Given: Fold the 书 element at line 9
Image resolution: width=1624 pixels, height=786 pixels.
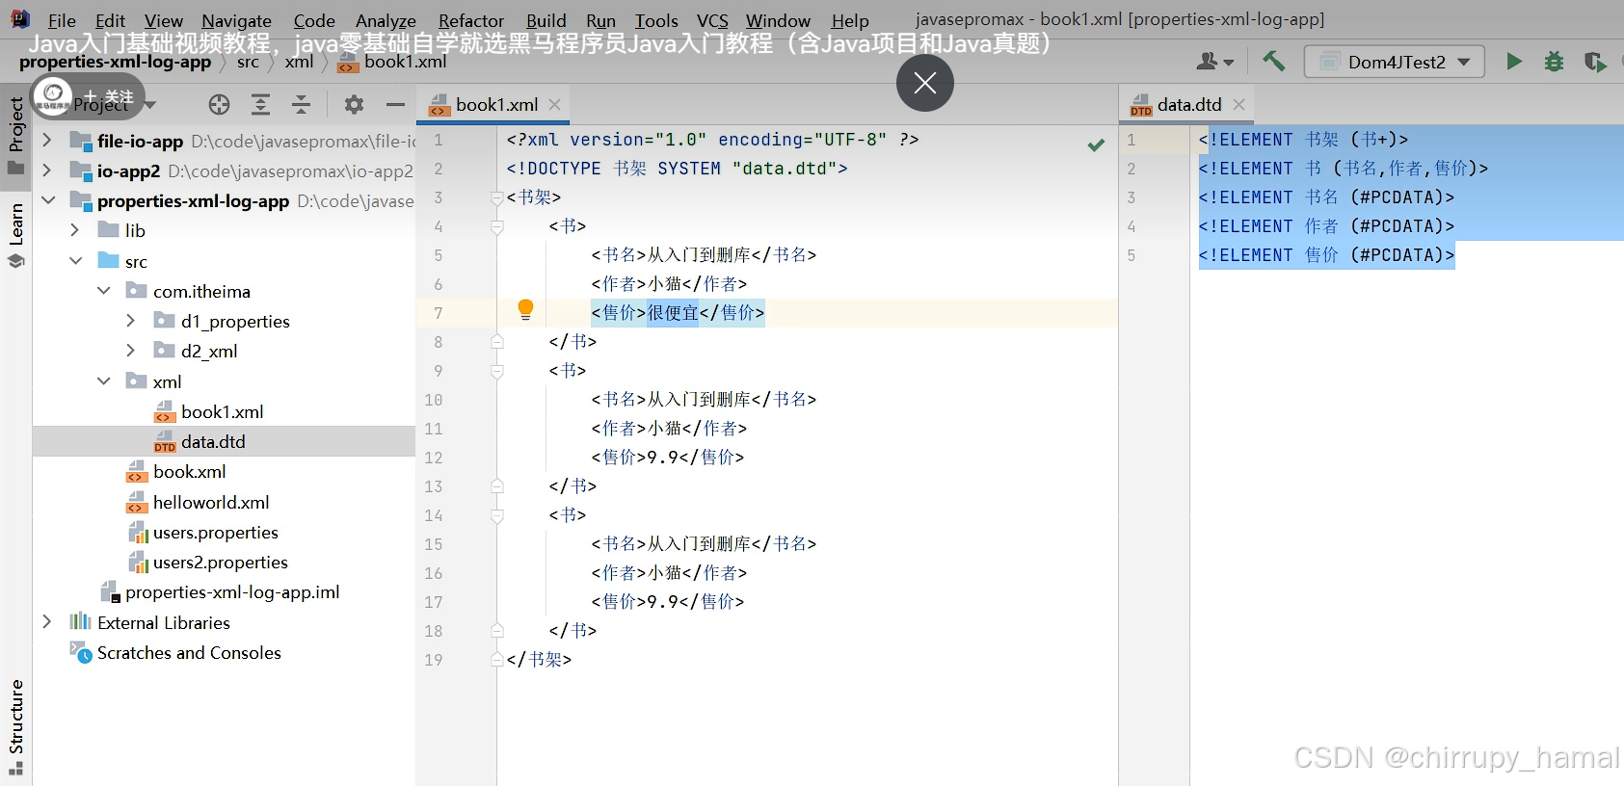Looking at the screenshot, I should (x=497, y=371).
